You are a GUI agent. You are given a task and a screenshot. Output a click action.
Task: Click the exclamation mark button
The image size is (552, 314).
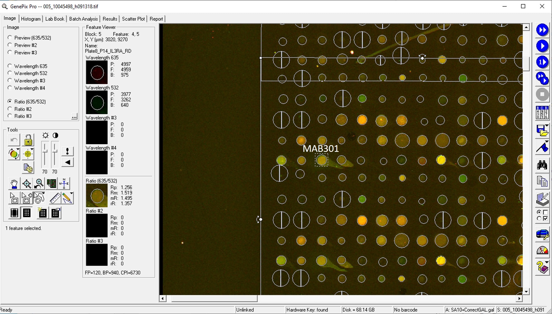pyautogui.click(x=67, y=151)
